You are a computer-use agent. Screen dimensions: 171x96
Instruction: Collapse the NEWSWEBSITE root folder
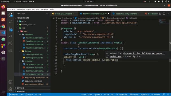point(23,18)
